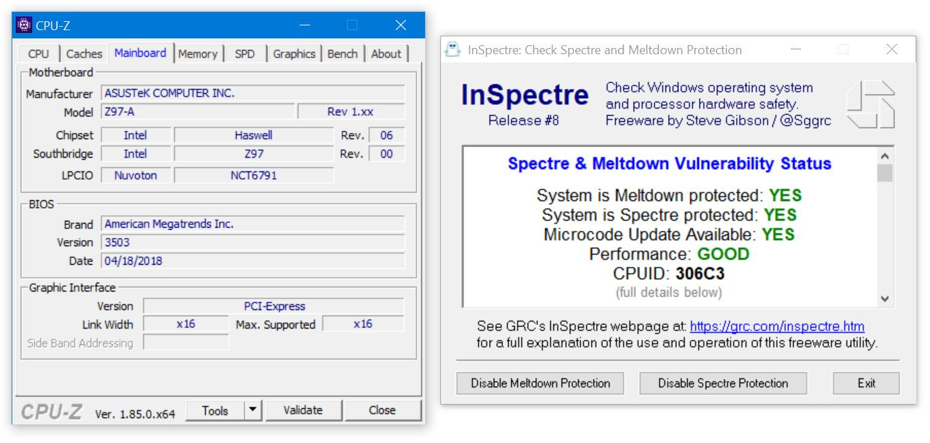Click the InSpectre scrollbar up arrow
The image size is (930, 443).
[885, 156]
